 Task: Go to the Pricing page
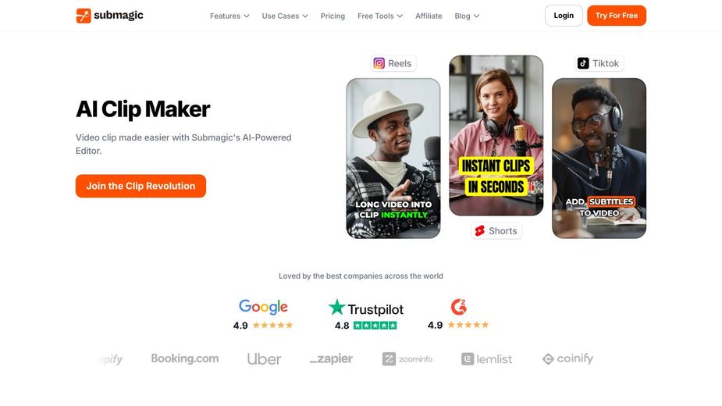tap(333, 16)
